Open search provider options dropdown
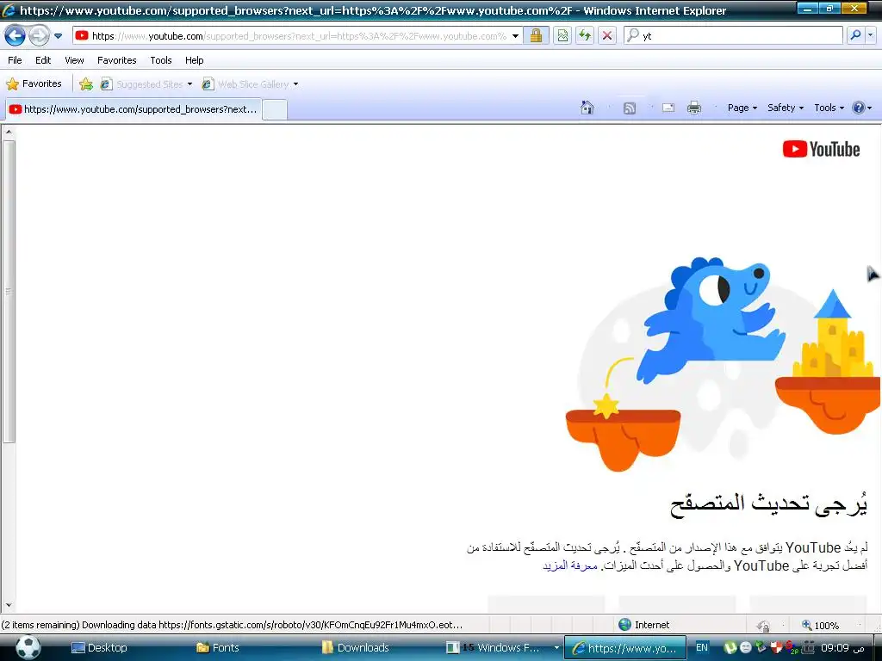The height and width of the screenshot is (661, 882). pos(871,35)
